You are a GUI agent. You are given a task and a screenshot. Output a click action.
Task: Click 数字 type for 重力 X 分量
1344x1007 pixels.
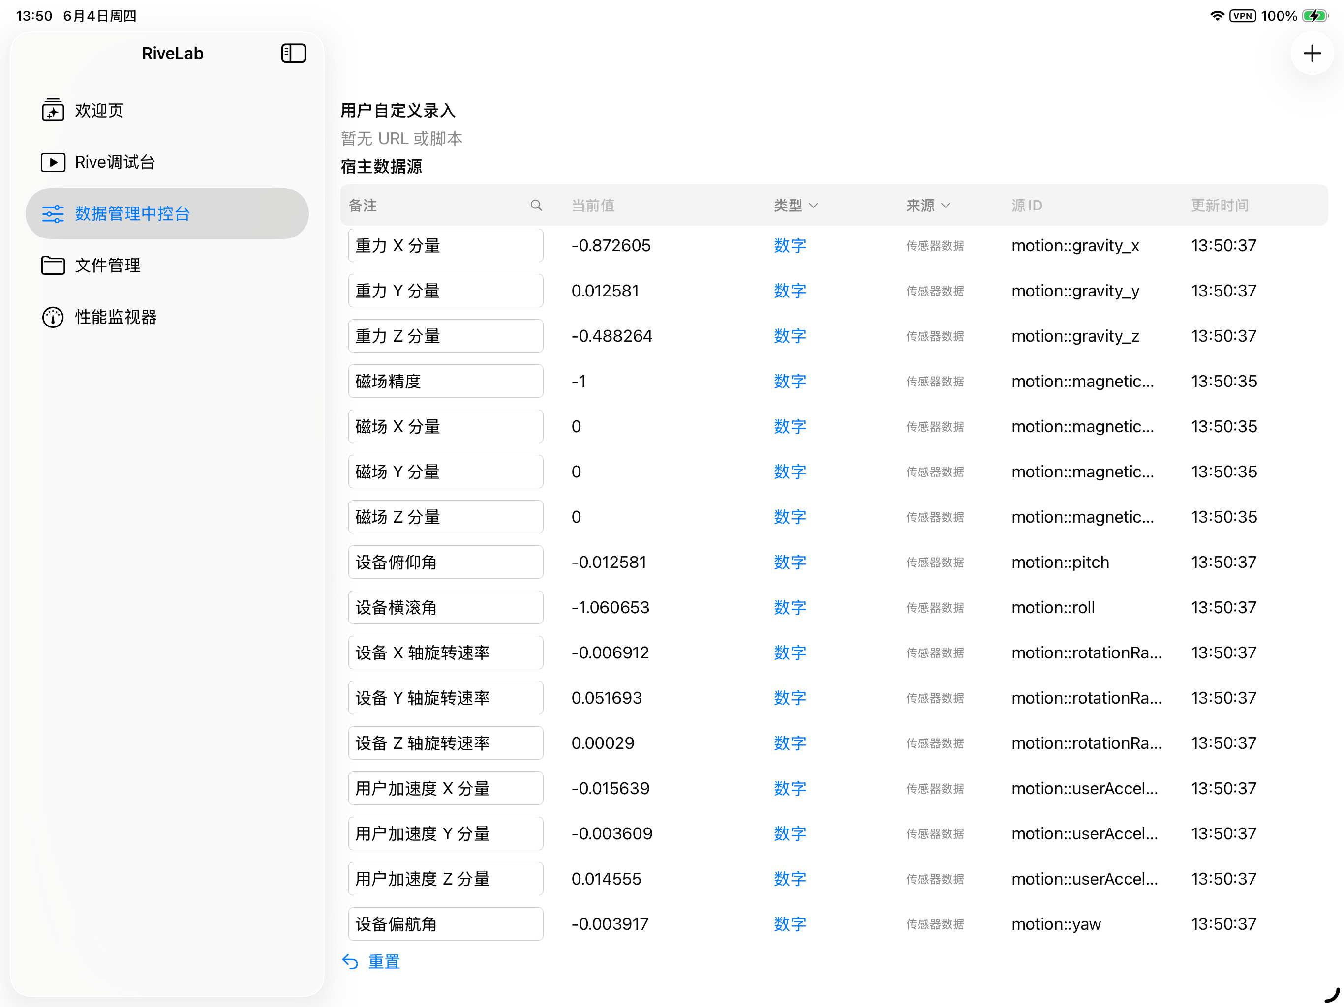tap(790, 245)
